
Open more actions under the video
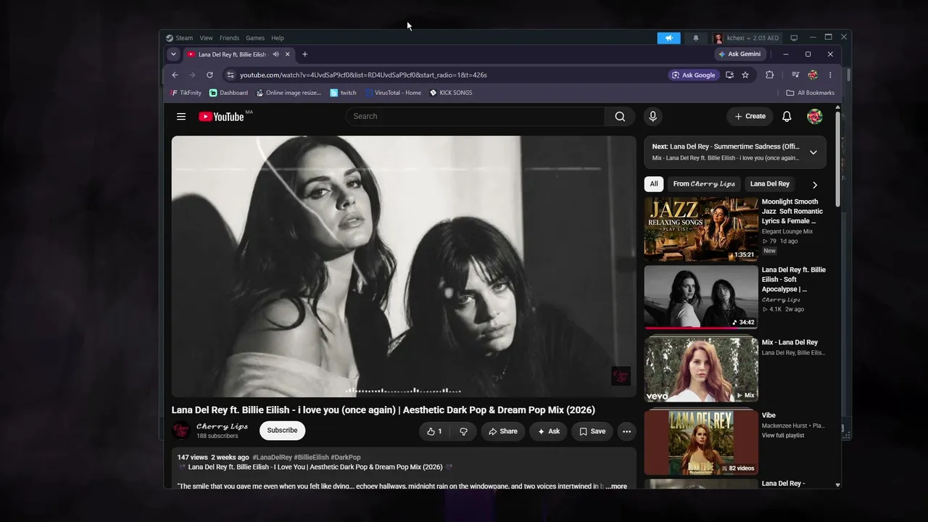coord(626,431)
